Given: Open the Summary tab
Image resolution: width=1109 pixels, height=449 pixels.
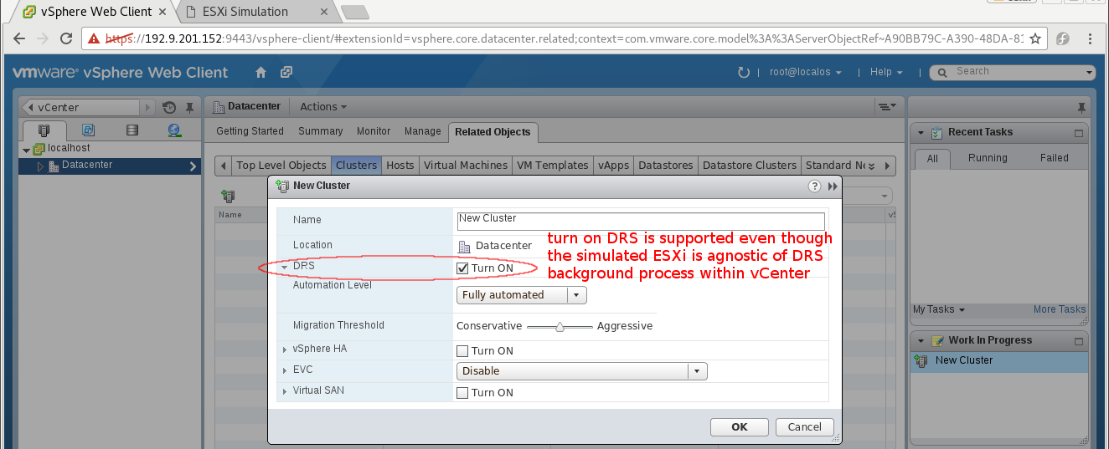Looking at the screenshot, I should pos(321,131).
